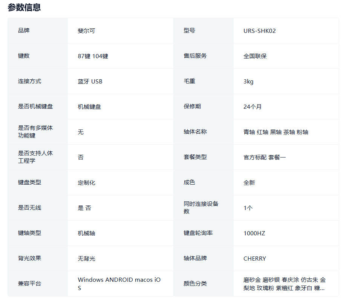Select the condition value 全新
The height and width of the screenshot is (298, 346).
point(249,182)
